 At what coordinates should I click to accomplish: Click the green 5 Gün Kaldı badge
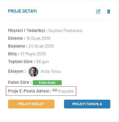[x=47, y=83]
